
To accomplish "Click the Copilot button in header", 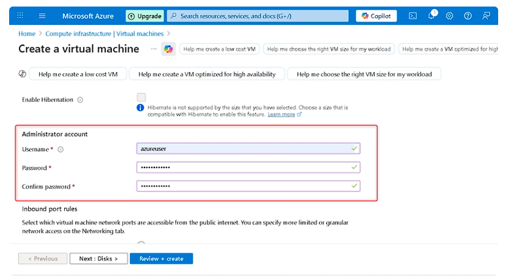I will click(x=376, y=16).
